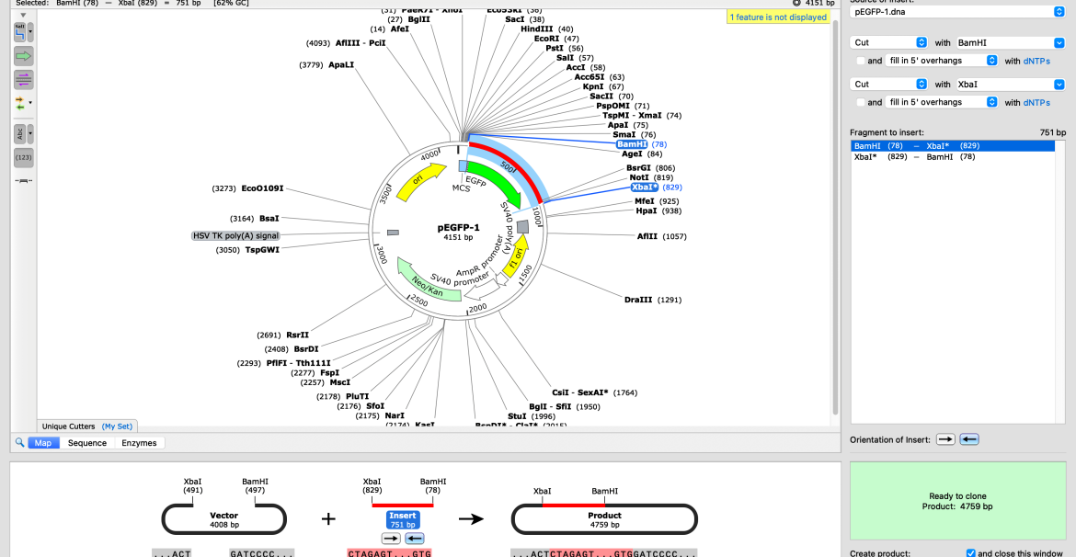Image resolution: width=1076 pixels, height=557 pixels.
Task: Open the dropdown arrow beside enzymes icon
Action: click(x=30, y=32)
